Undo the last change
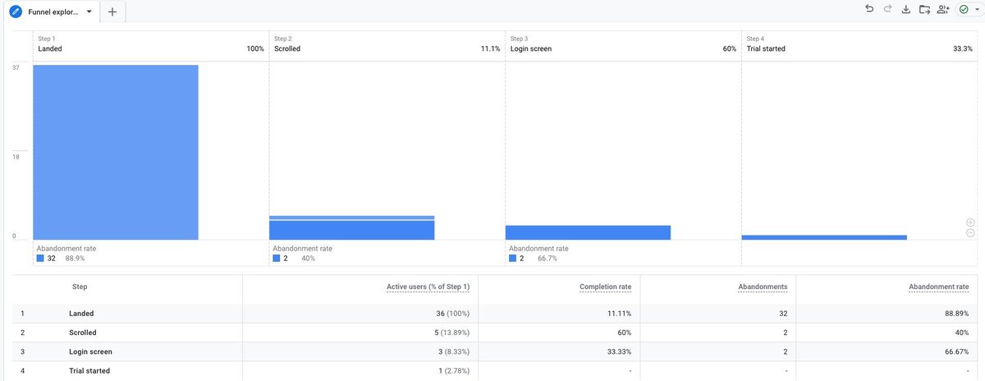 point(869,9)
